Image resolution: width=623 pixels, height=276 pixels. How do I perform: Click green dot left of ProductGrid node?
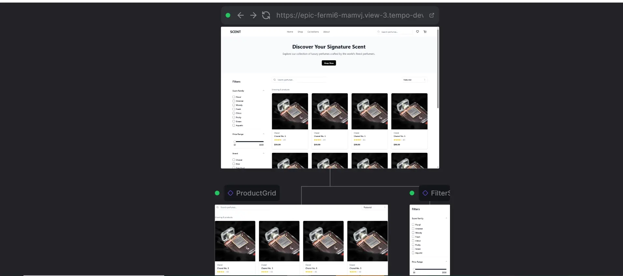tap(217, 193)
